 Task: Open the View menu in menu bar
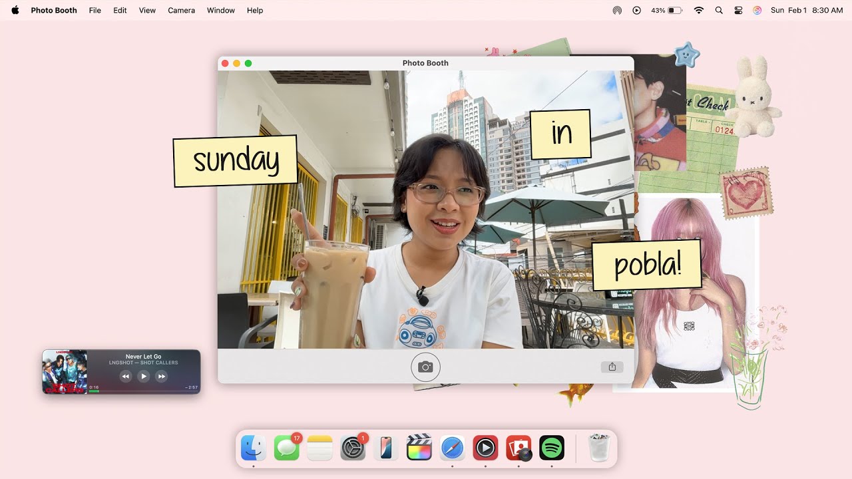tap(147, 10)
